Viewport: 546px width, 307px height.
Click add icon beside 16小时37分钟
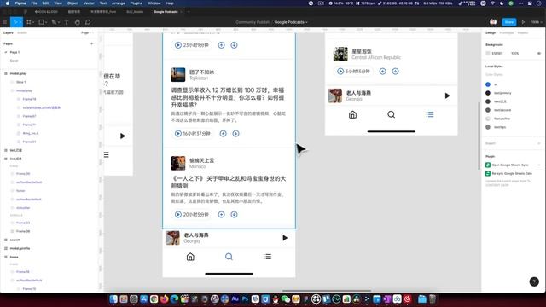[x=223, y=134]
